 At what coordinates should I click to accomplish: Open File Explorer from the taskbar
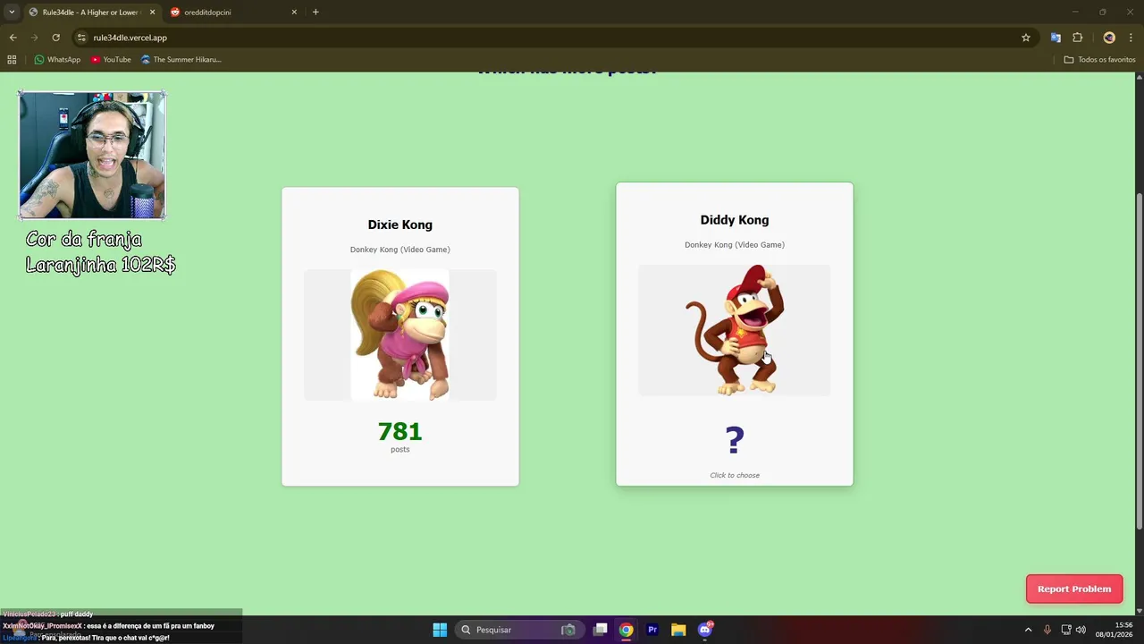678,630
